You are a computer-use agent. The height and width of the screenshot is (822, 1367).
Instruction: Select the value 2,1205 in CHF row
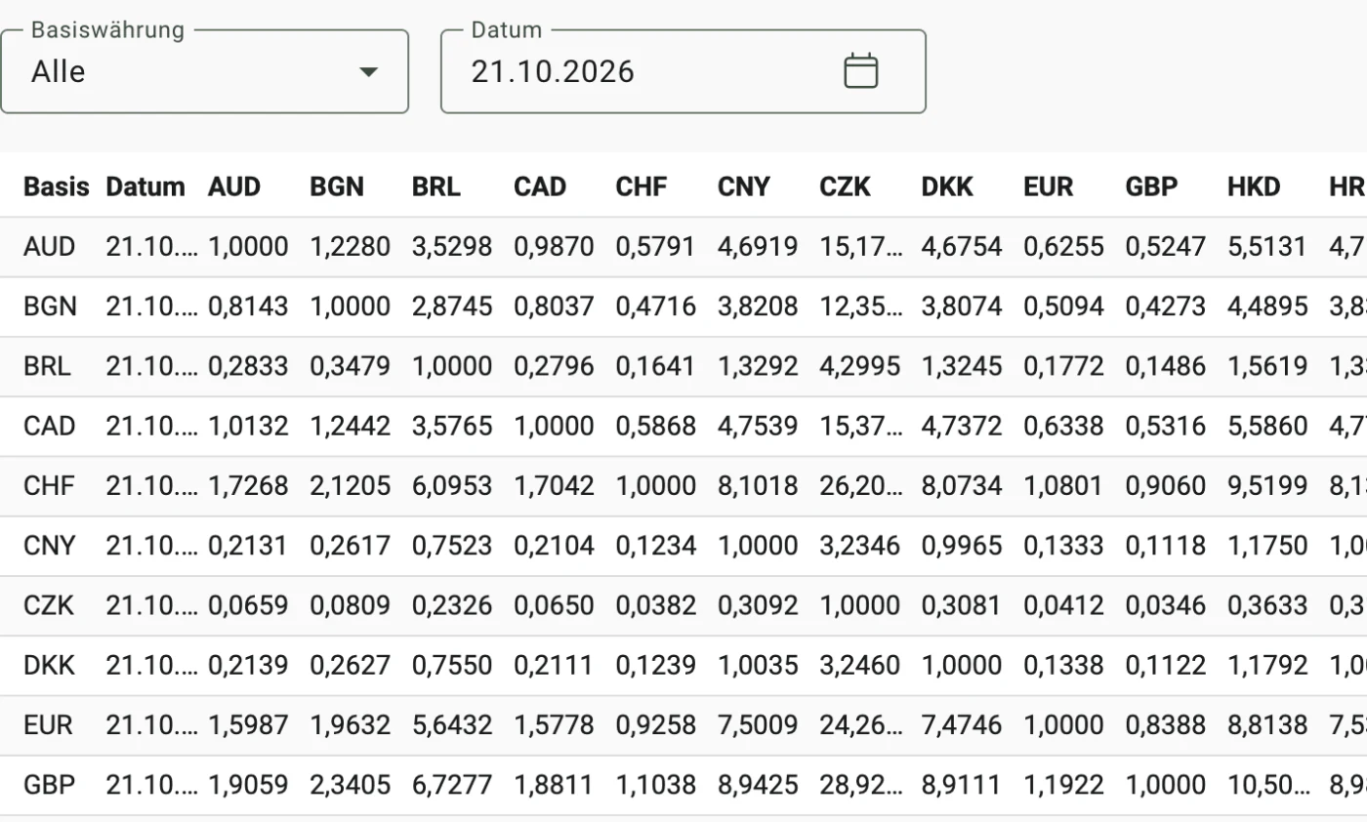tap(351, 485)
